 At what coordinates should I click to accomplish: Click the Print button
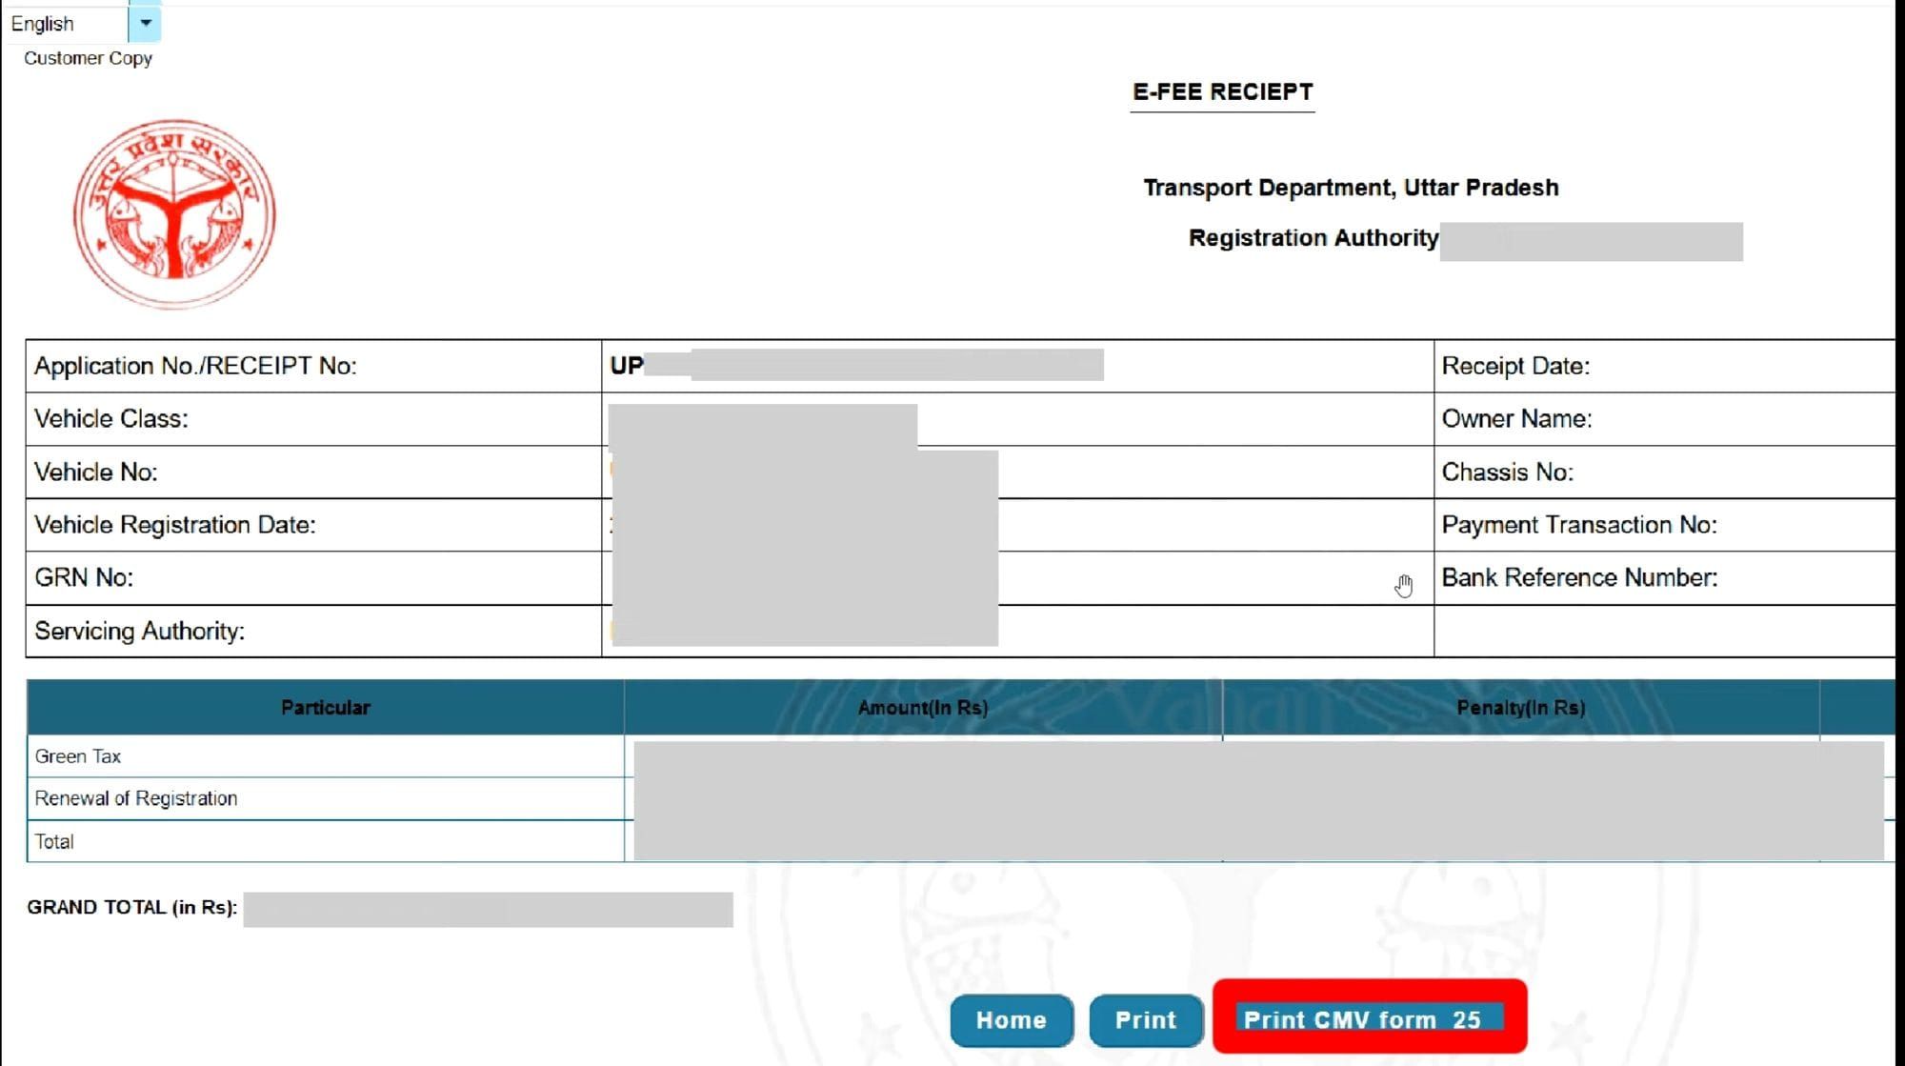pyautogui.click(x=1145, y=1019)
